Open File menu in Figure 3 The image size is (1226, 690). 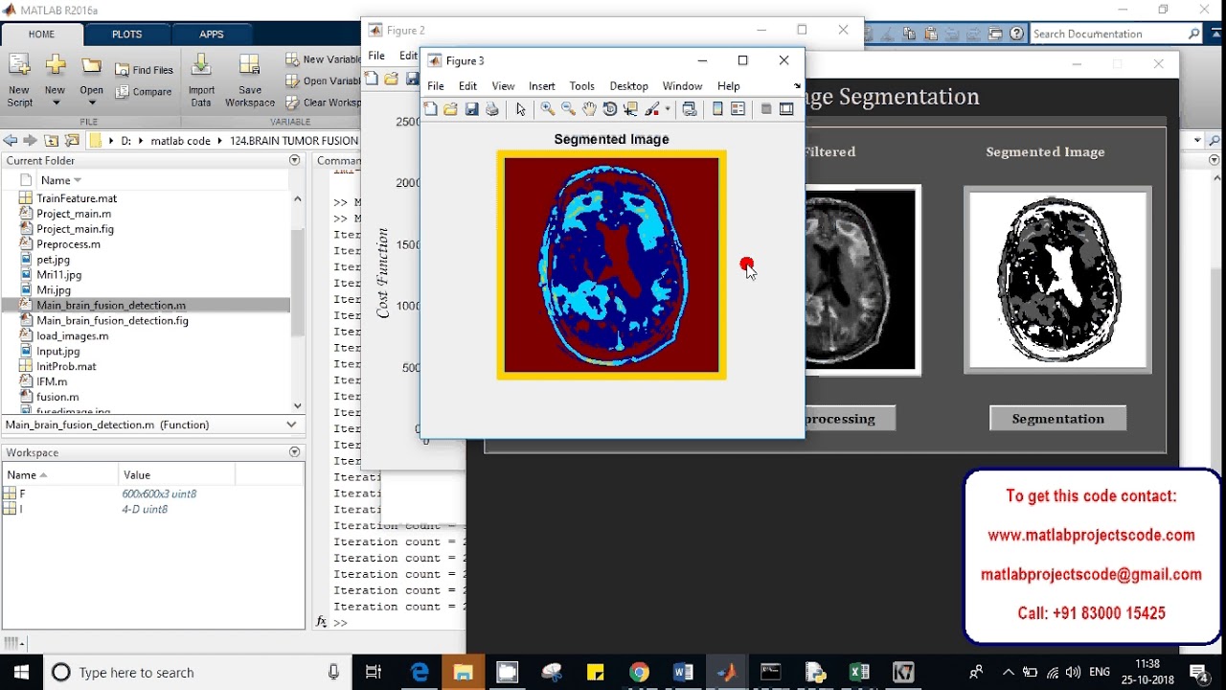(436, 86)
